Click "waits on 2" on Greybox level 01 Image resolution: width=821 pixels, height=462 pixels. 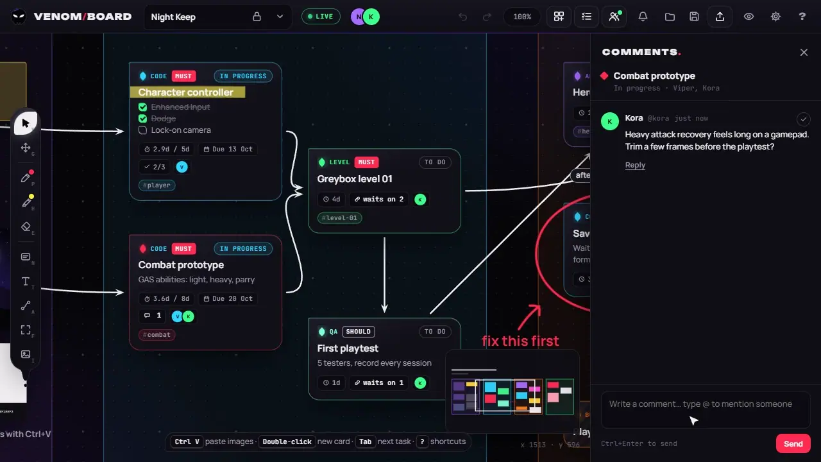pos(379,199)
